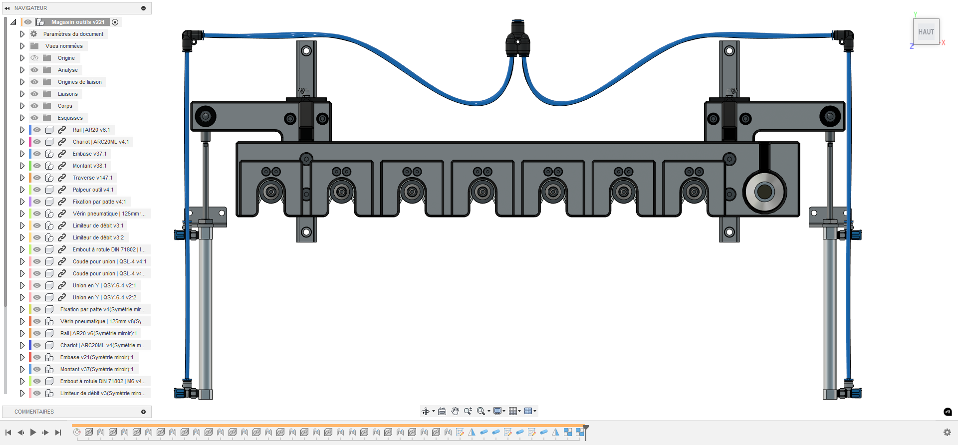Open the Grid and Snaps settings icon
958x445 pixels.
513,411
